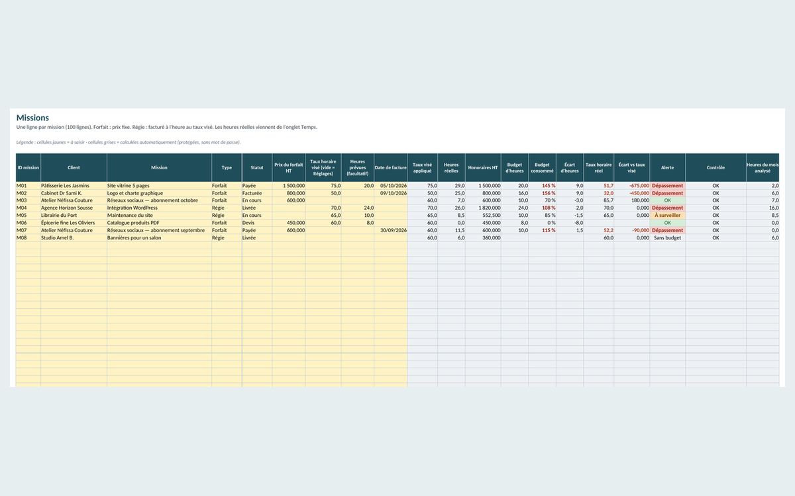Viewport: 795px width, 496px height.
Task: Click client cell 'Pâtisserie Les Jasmins'
Action: point(74,186)
